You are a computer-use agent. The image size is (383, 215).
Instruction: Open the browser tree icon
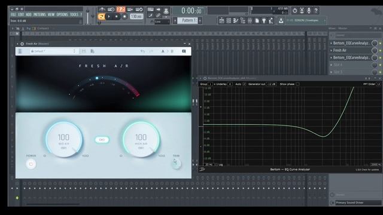coord(243,21)
